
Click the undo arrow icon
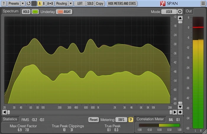[28, 4]
